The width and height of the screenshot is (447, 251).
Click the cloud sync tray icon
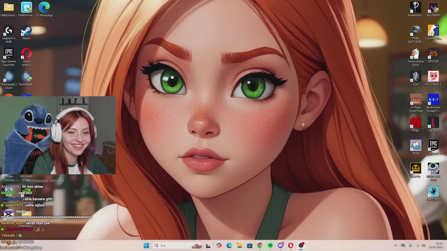point(403,245)
